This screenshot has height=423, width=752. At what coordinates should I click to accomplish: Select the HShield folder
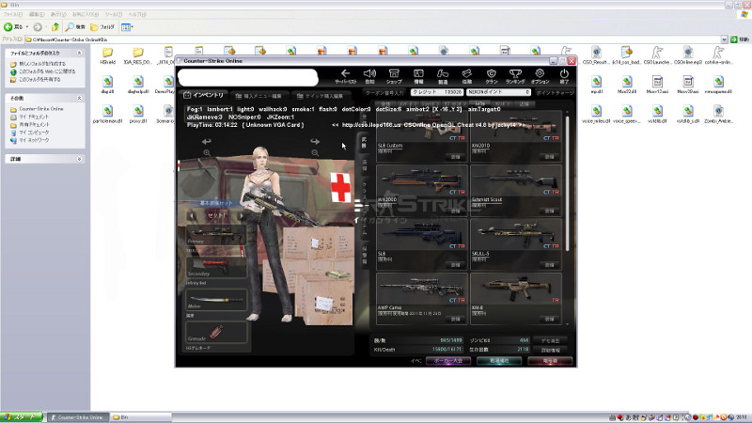pyautogui.click(x=107, y=55)
